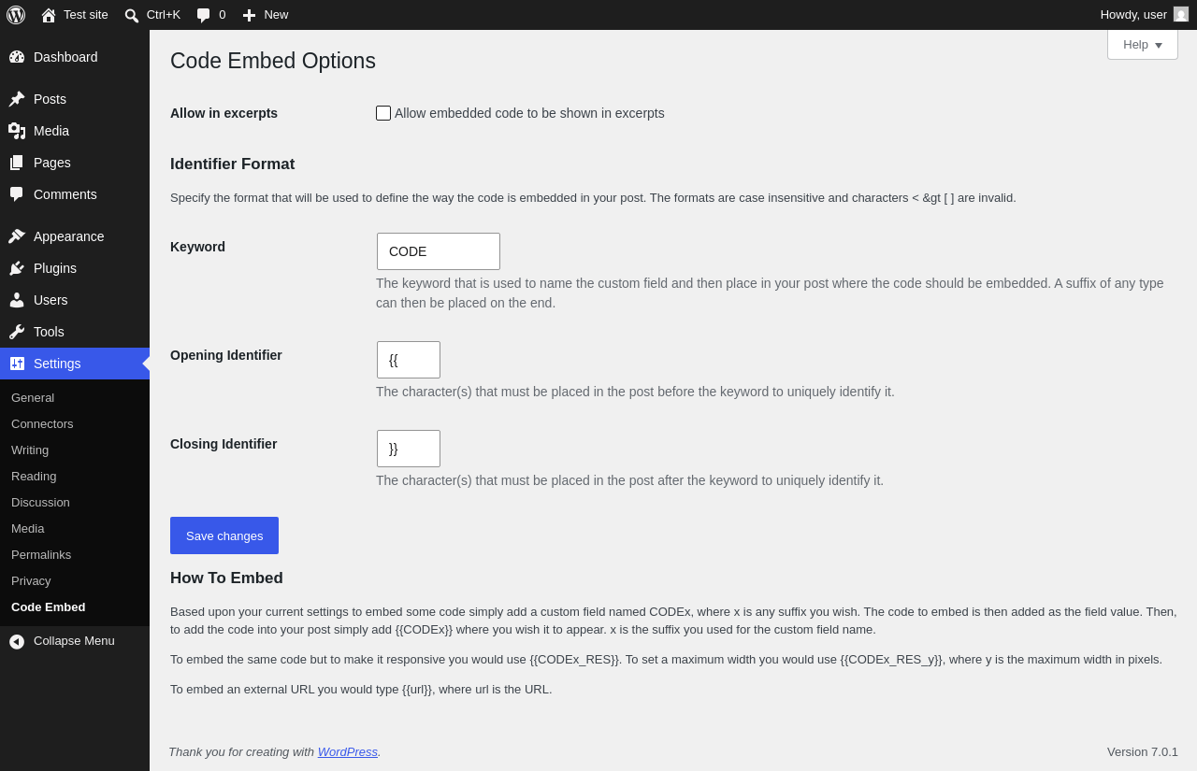The height and width of the screenshot is (771, 1197).
Task: Click the Ctrl+K search magnifier icon
Action: (x=132, y=15)
